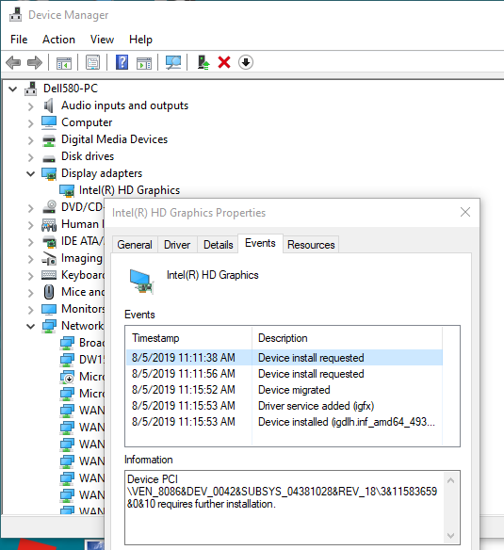
Task: Open the View menu
Action: [102, 40]
